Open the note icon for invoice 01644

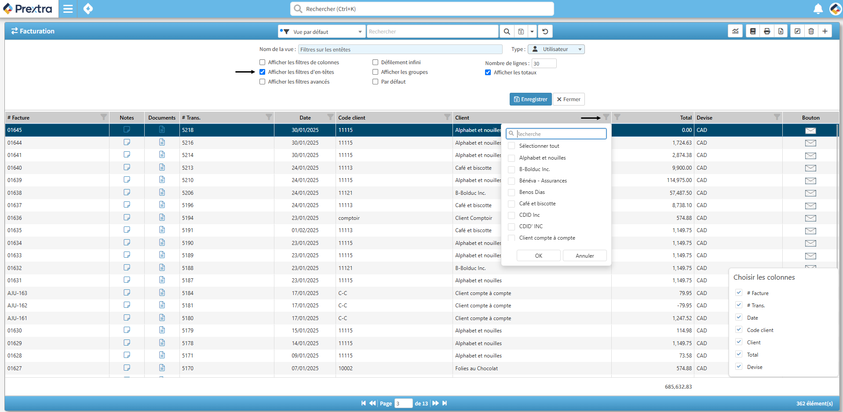[x=127, y=142]
